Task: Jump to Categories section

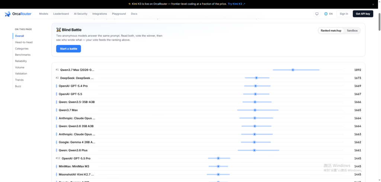Action: click(x=22, y=49)
